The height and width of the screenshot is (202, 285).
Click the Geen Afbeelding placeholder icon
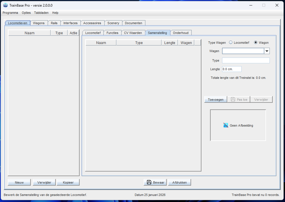click(226, 125)
